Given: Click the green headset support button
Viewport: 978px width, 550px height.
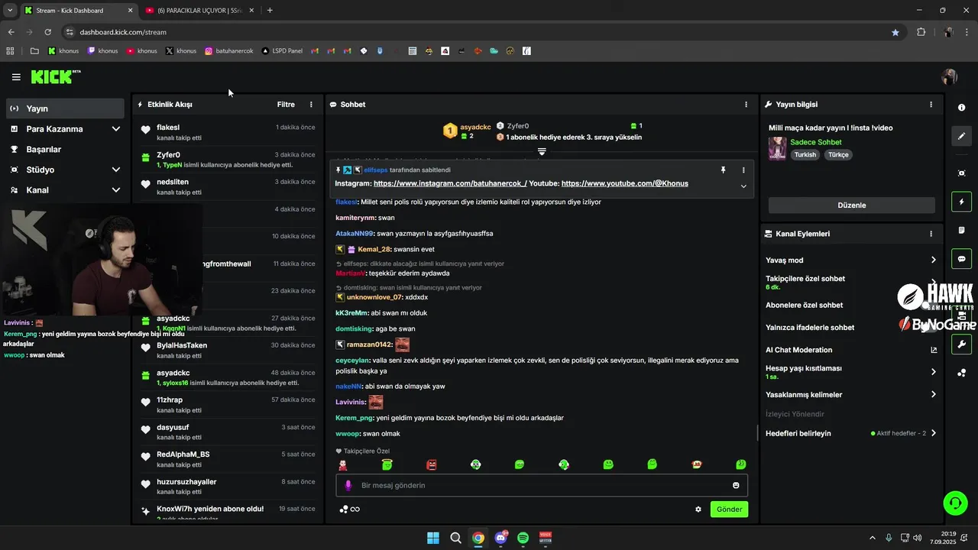Looking at the screenshot, I should tap(955, 503).
